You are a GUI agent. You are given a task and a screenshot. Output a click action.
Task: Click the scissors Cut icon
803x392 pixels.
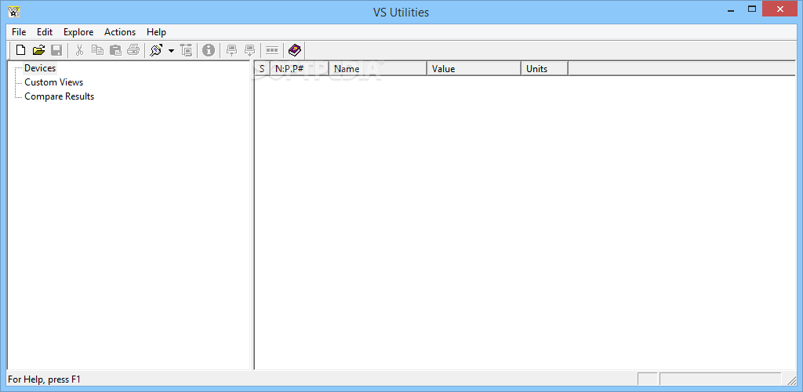pyautogui.click(x=79, y=50)
